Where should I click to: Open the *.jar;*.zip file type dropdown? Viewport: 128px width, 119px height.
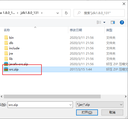pos(100,105)
